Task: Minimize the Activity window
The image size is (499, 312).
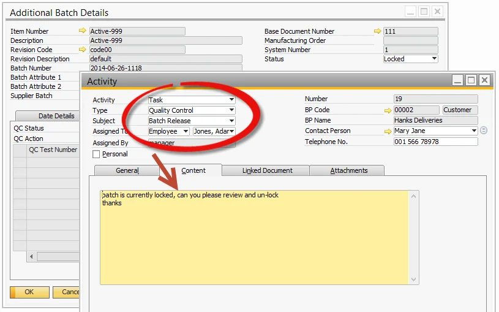Action: 457,80
